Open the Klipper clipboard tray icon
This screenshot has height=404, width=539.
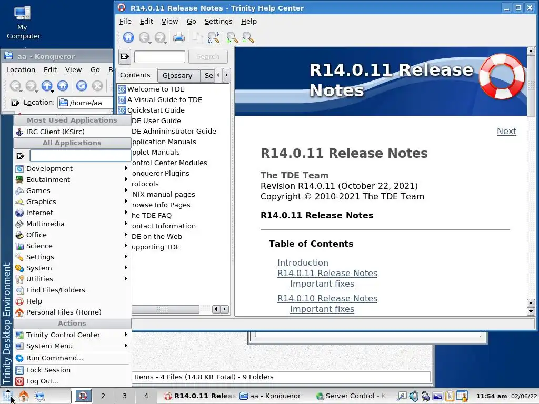point(450,396)
